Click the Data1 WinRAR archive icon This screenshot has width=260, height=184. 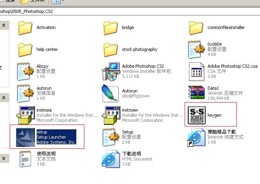click(196, 93)
